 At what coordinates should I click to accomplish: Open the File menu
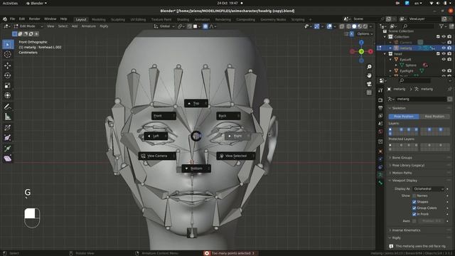(12, 19)
